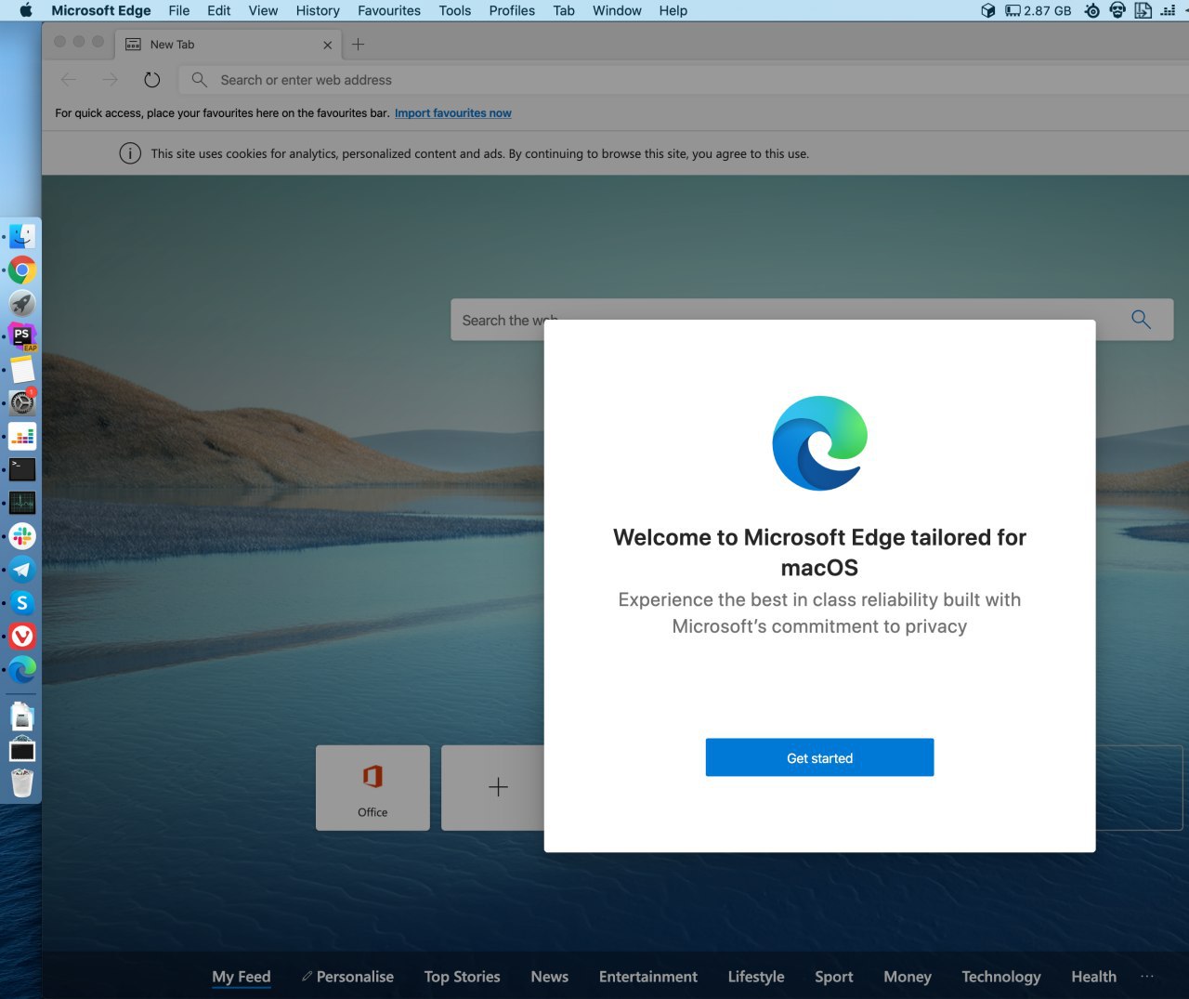The image size is (1189, 999).
Task: Click the document arrow icon in the menu bar
Action: tap(1143, 10)
